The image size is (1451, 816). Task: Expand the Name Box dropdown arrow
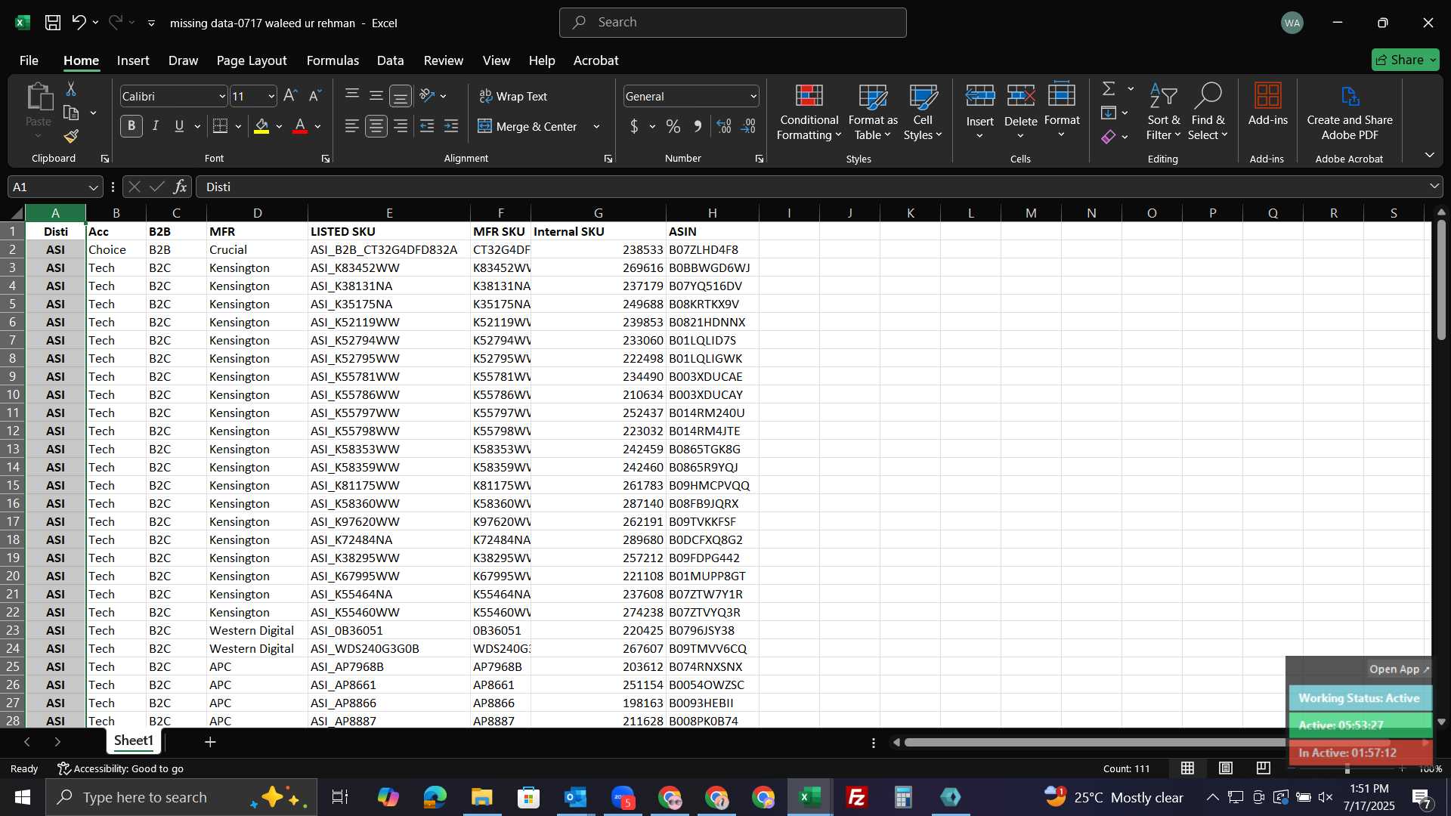(x=93, y=187)
